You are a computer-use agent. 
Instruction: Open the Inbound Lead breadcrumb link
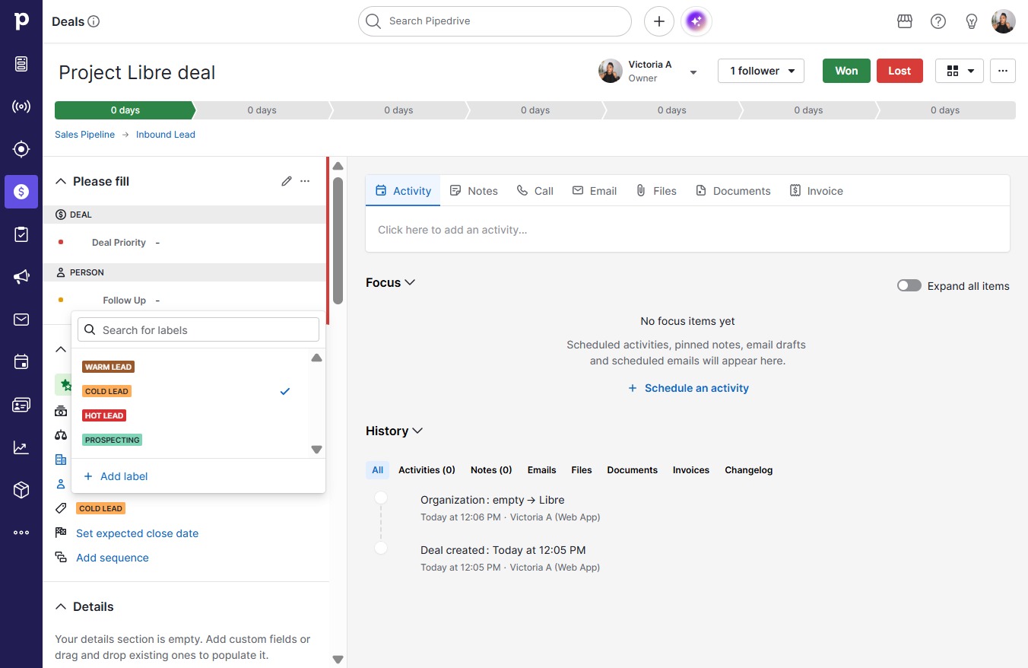click(x=166, y=135)
